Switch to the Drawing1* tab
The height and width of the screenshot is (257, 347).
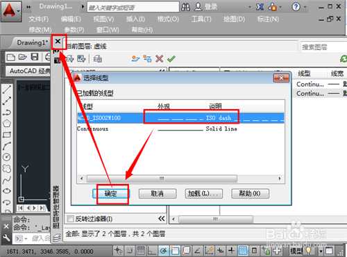pyautogui.click(x=32, y=42)
